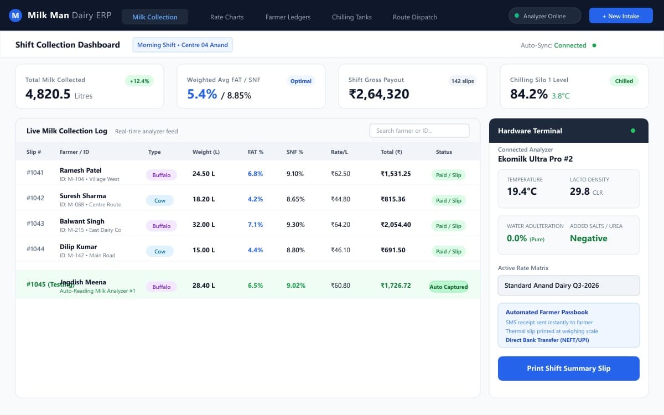Click the Hardware Terminal status dot
664x415 pixels.
pyautogui.click(x=633, y=131)
